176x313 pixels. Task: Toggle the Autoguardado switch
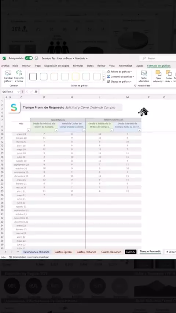pyautogui.click(x=29, y=58)
